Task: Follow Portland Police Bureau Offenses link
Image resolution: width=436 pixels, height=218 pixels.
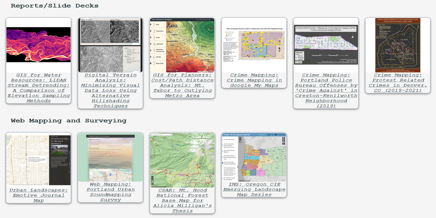Action: (326, 90)
